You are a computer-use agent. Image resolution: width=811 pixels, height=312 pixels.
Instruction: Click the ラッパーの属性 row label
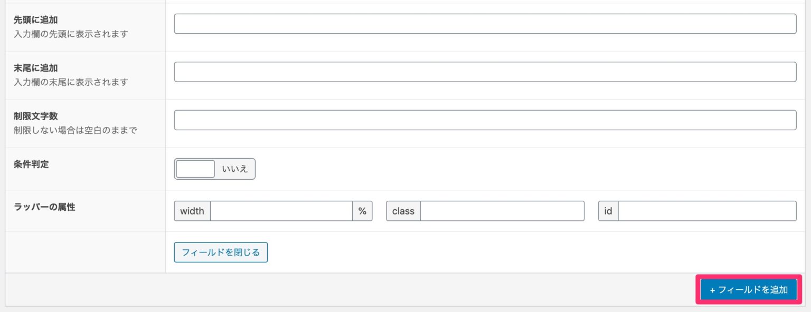click(44, 207)
